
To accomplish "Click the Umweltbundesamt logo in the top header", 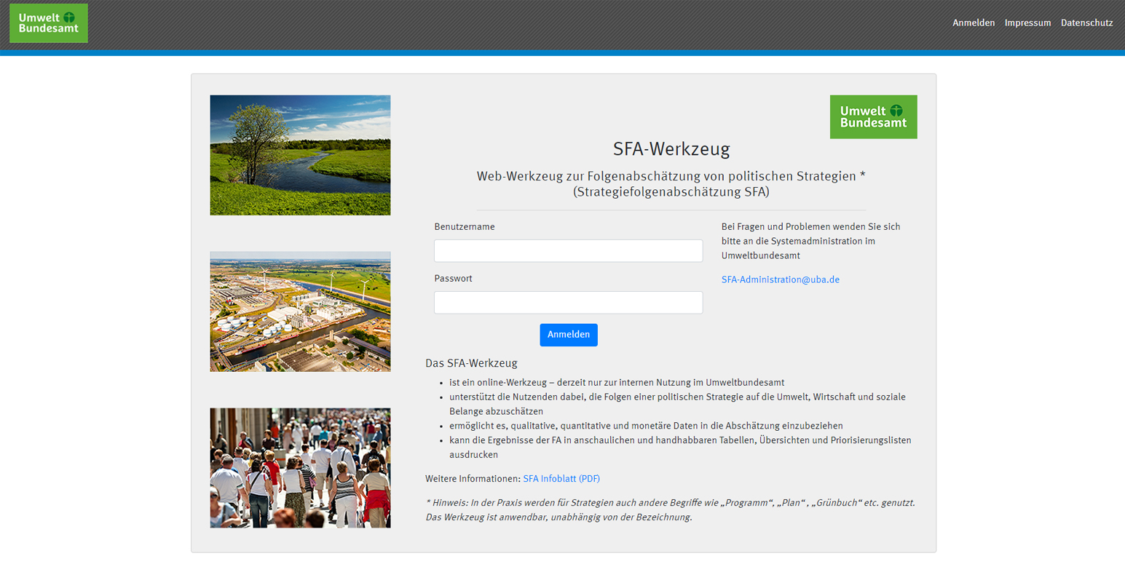I will (x=49, y=23).
